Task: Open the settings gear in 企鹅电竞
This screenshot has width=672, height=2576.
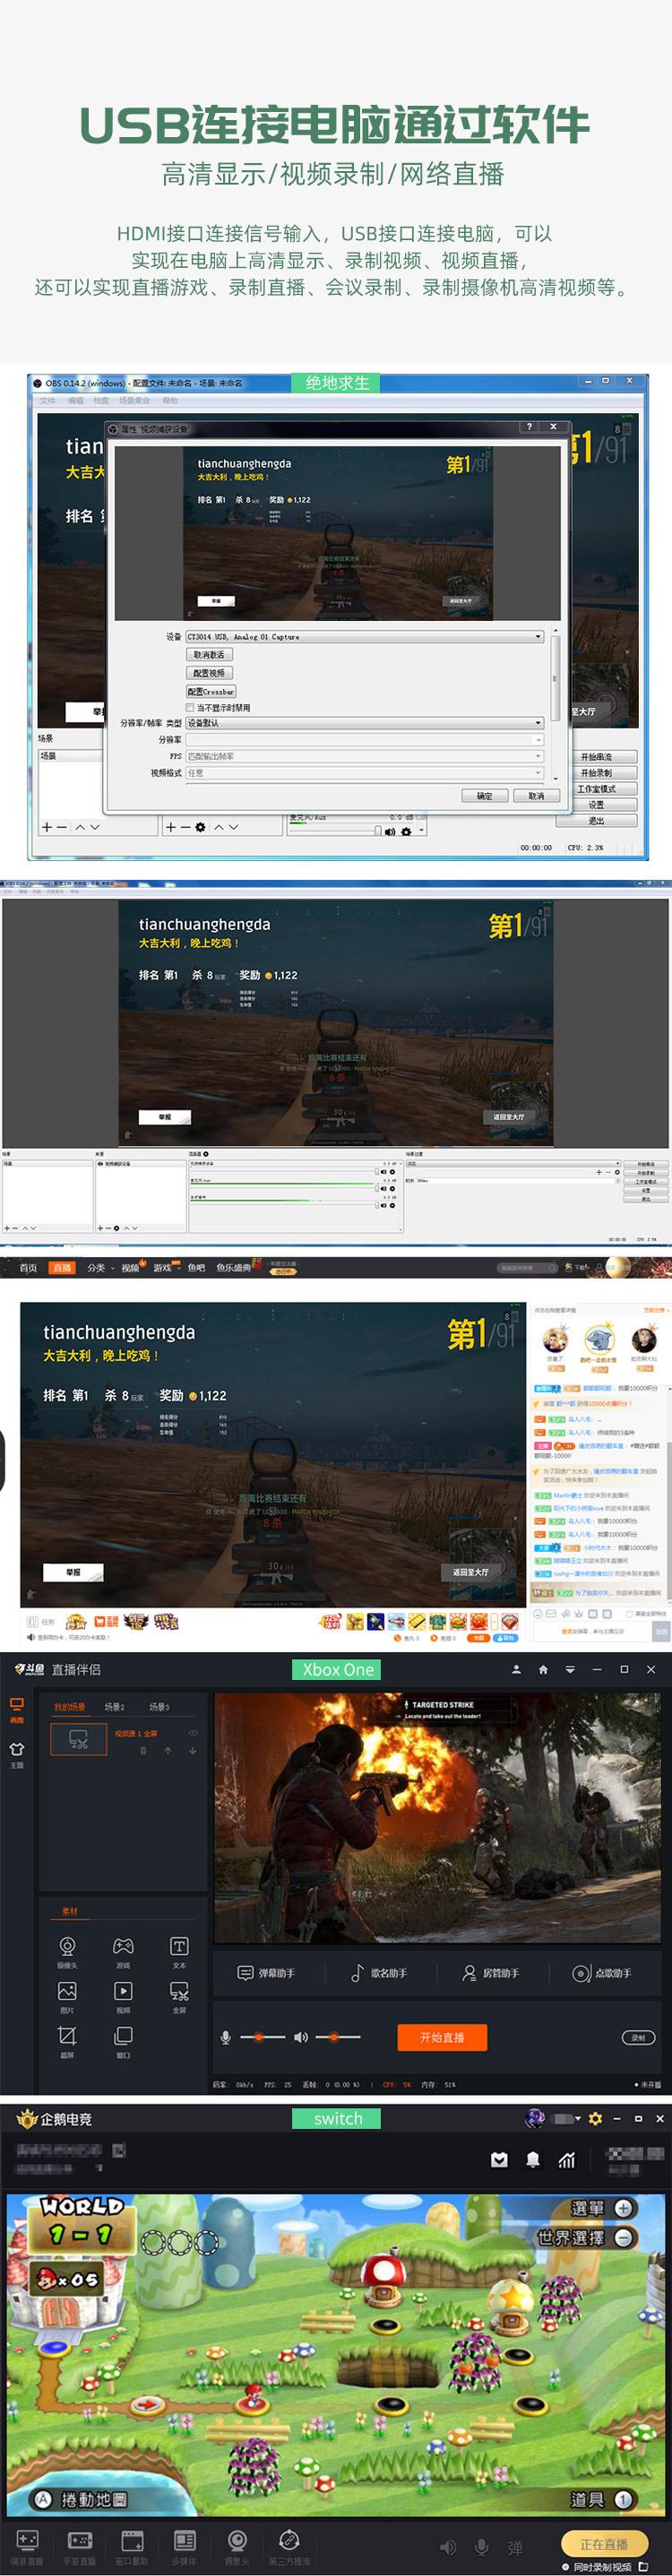Action: pos(595,2118)
